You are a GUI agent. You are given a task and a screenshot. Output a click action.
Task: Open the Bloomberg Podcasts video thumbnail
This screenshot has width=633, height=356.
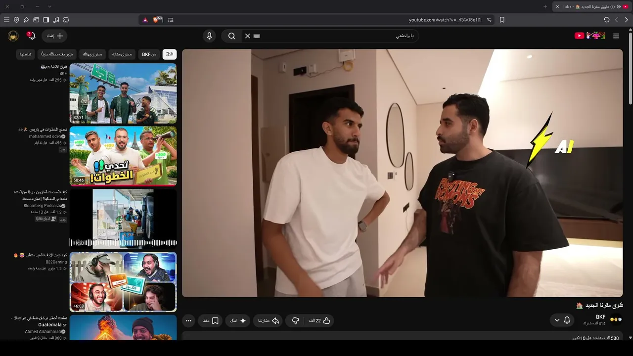[123, 218]
